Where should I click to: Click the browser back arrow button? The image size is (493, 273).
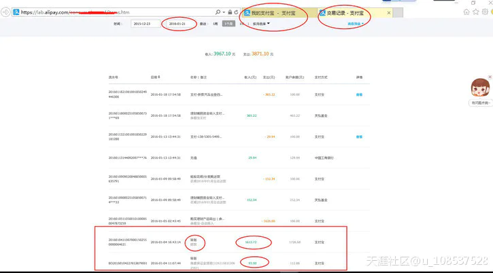[x=5, y=12]
